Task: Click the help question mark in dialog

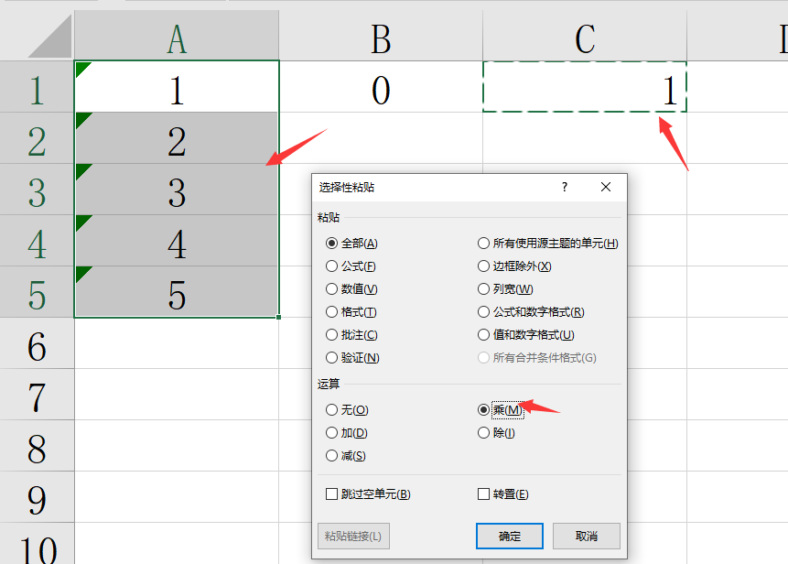Action: [x=565, y=187]
